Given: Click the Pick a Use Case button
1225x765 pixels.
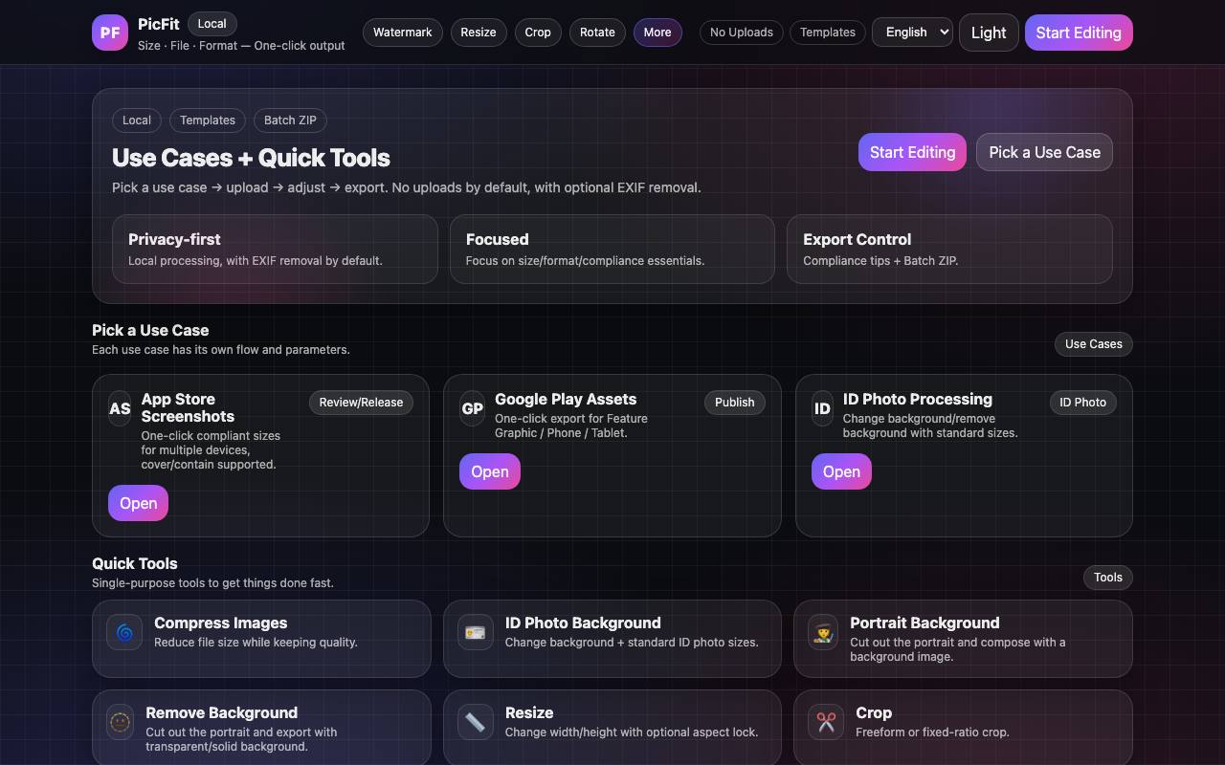Looking at the screenshot, I should (x=1044, y=152).
